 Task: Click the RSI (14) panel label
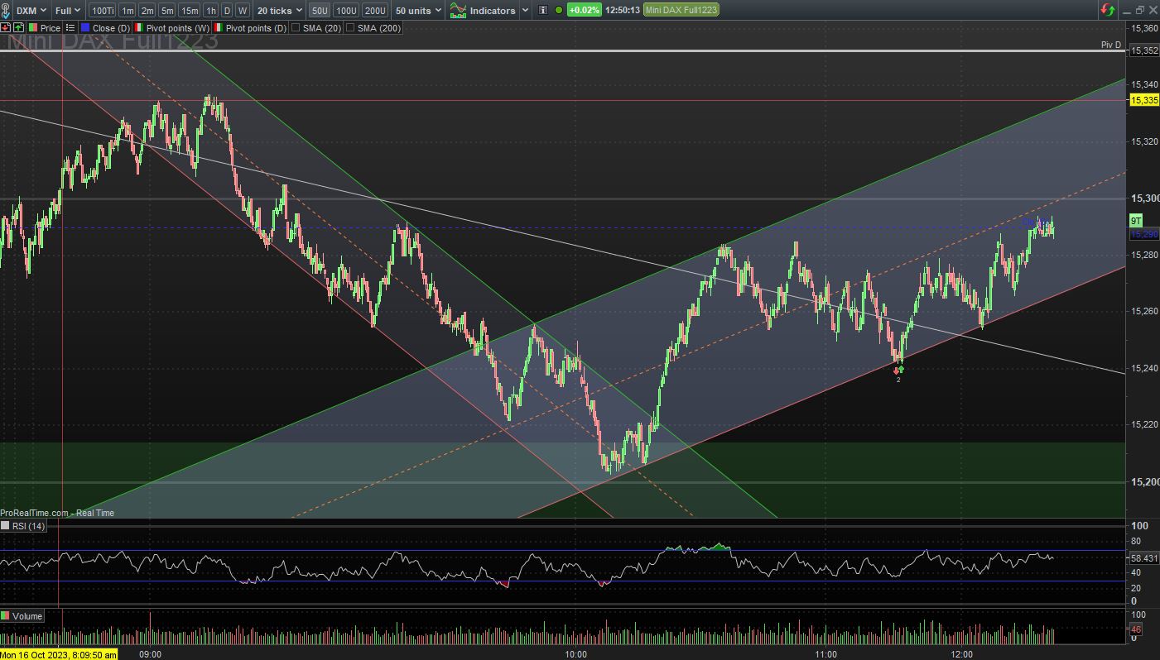point(24,526)
